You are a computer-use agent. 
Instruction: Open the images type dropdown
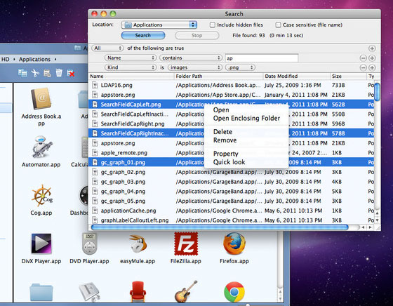(195, 67)
